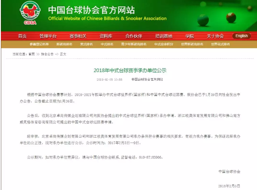Viewport: 257px width, 190px height.
Task: Open the 中式业余积分 submenu link
Action: [164, 44]
